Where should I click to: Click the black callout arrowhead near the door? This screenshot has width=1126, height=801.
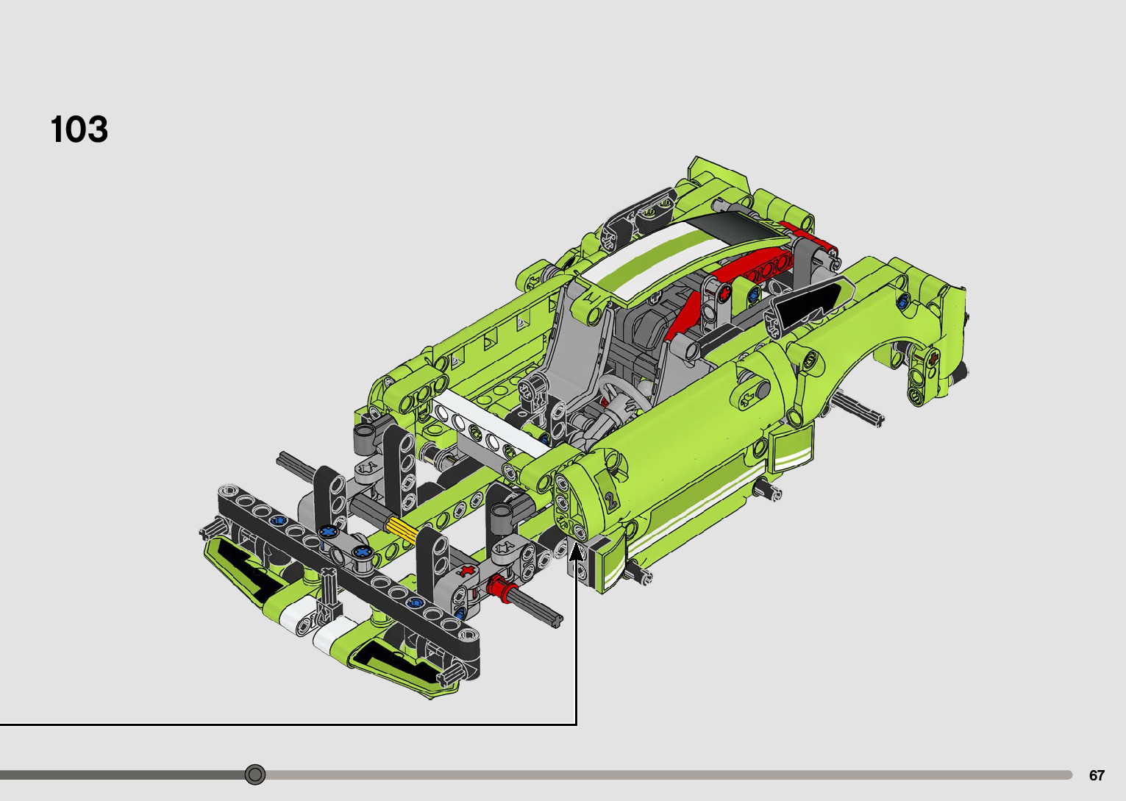577,553
